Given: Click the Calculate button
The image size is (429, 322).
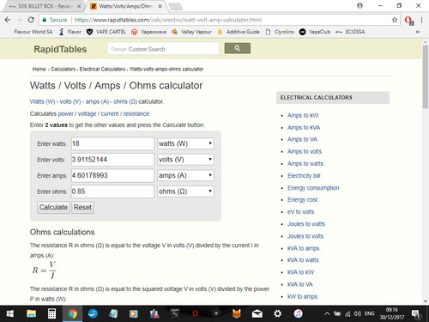Looking at the screenshot, I should pyautogui.click(x=53, y=207).
